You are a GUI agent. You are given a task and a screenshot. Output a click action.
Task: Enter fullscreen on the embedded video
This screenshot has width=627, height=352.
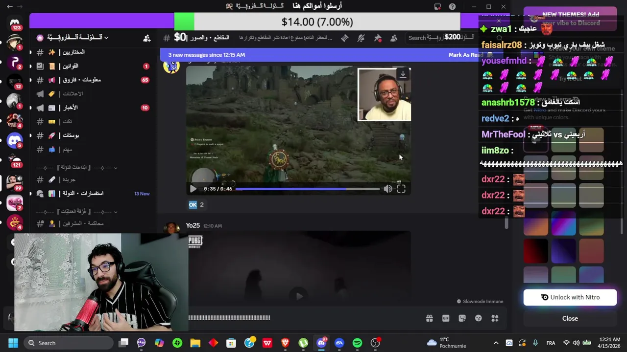[x=401, y=189]
